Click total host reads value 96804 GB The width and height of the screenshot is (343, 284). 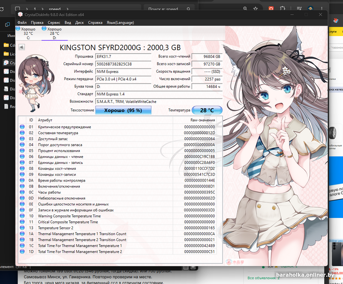point(207,57)
